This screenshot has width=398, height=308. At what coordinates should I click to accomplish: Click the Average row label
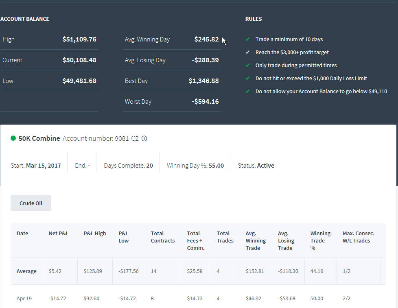(26, 271)
